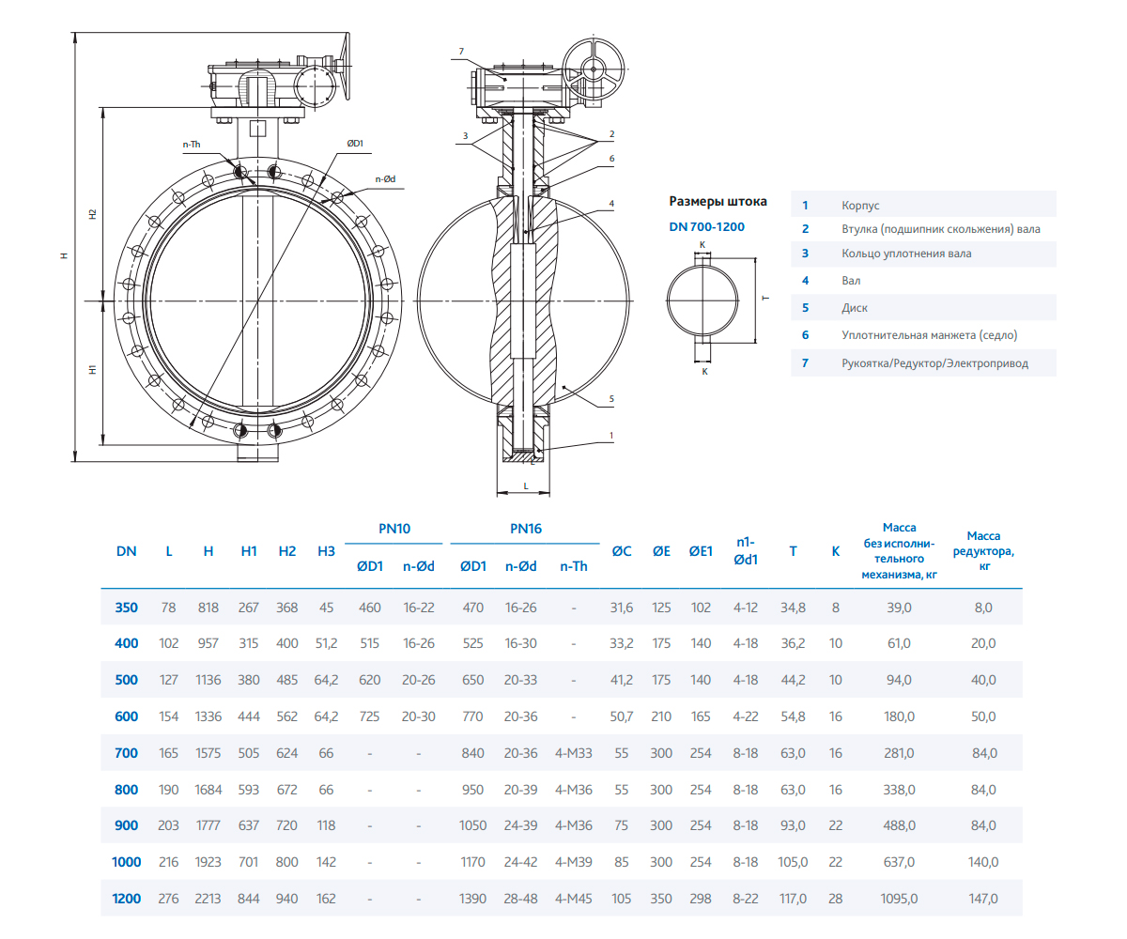The height and width of the screenshot is (939, 1127).
Task: Click the n-Th callout on front view
Action: 192,145
